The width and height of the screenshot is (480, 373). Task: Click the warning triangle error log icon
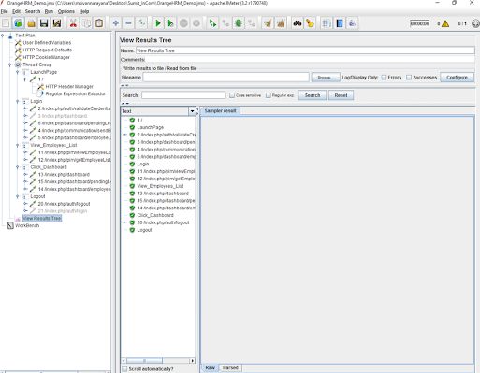point(445,23)
